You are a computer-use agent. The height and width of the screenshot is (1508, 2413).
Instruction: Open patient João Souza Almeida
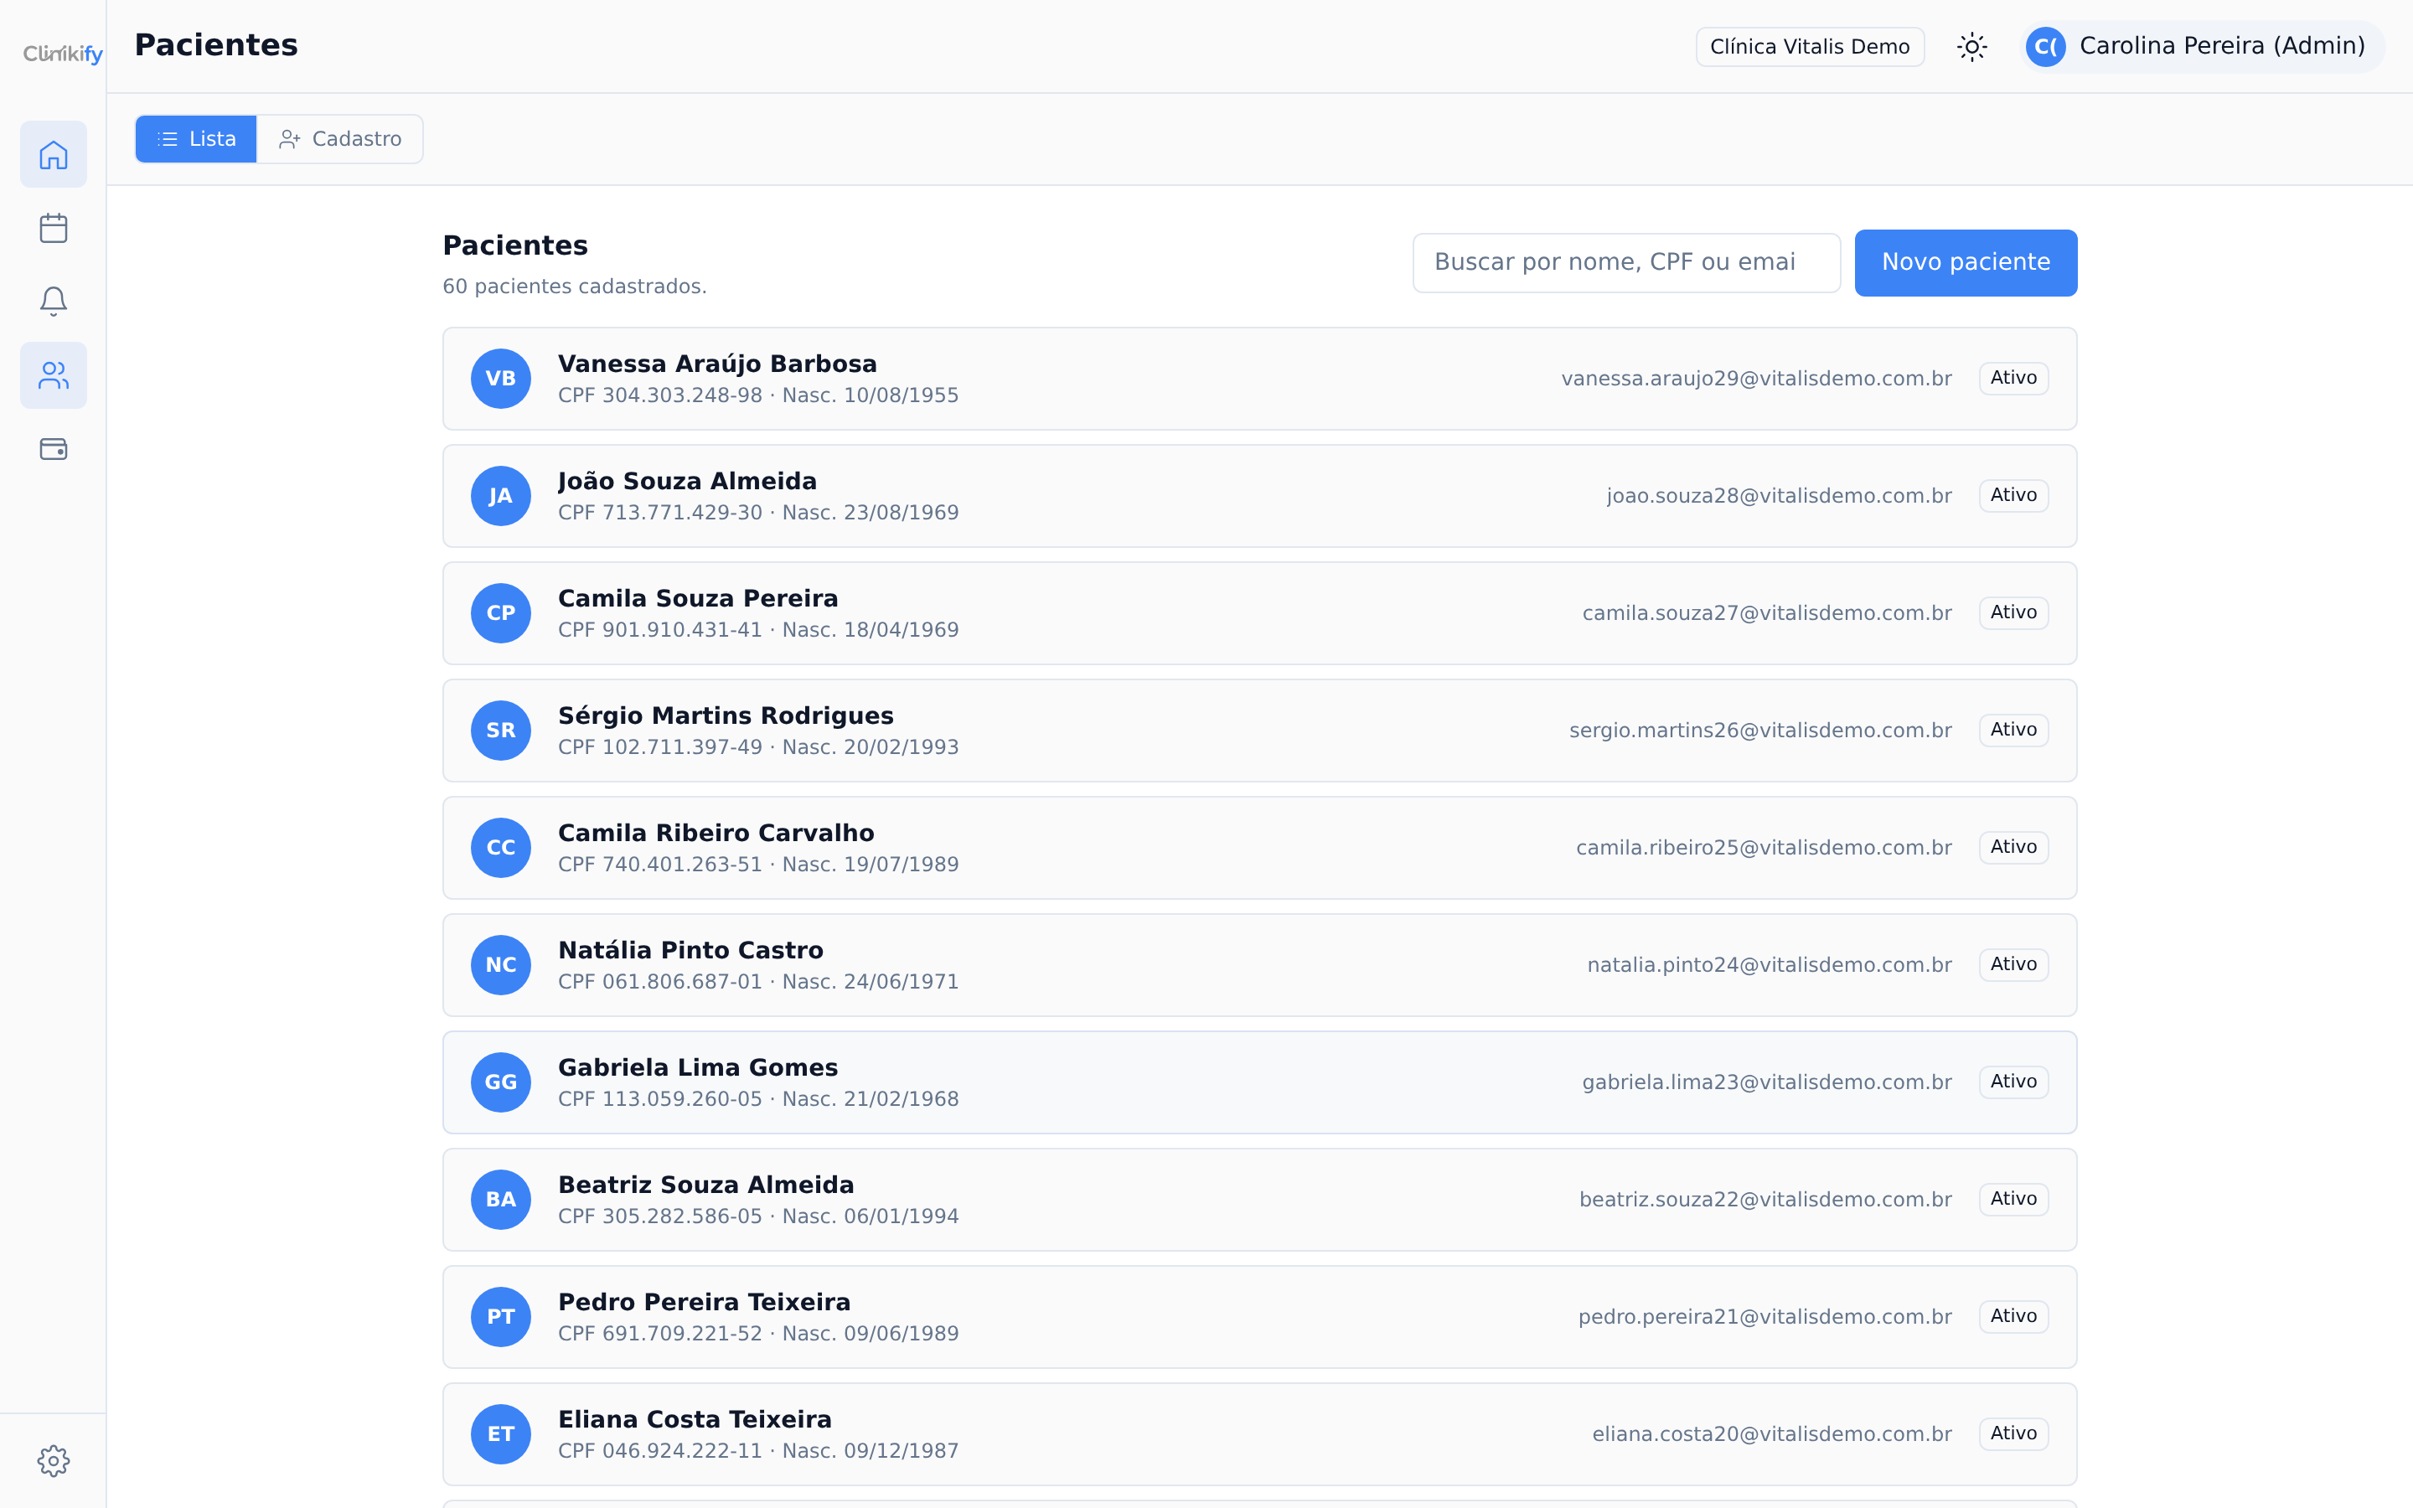coord(1259,497)
